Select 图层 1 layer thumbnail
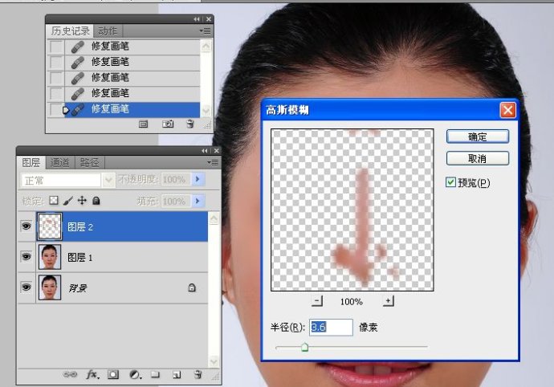The height and width of the screenshot is (387, 554). point(50,257)
